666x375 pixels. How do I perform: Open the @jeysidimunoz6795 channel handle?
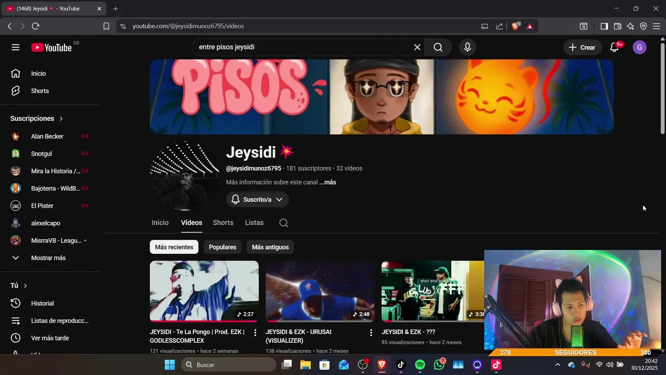tap(253, 168)
